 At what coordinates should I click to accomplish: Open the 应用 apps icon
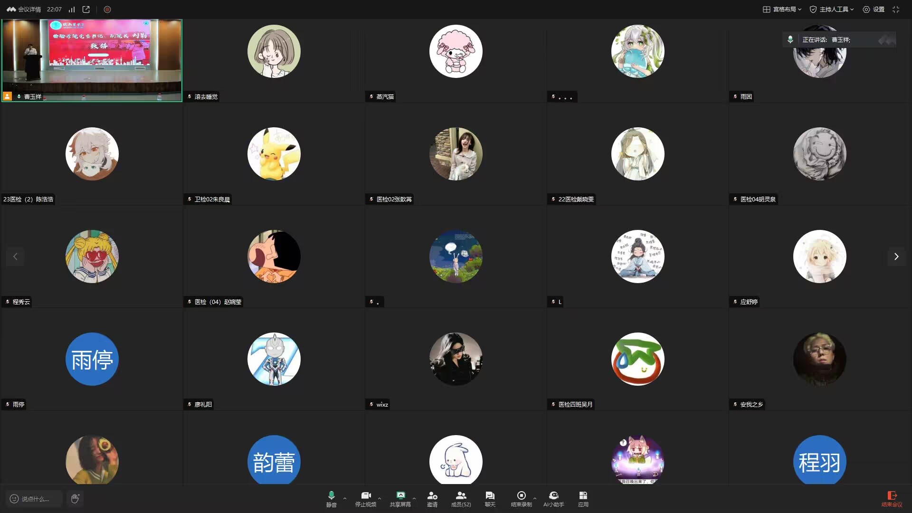pos(583,498)
